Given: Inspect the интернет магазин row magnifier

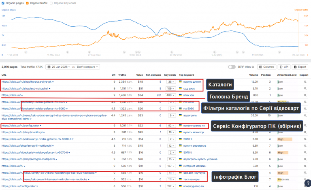Looking at the screenshot, I should (x=305, y=166).
